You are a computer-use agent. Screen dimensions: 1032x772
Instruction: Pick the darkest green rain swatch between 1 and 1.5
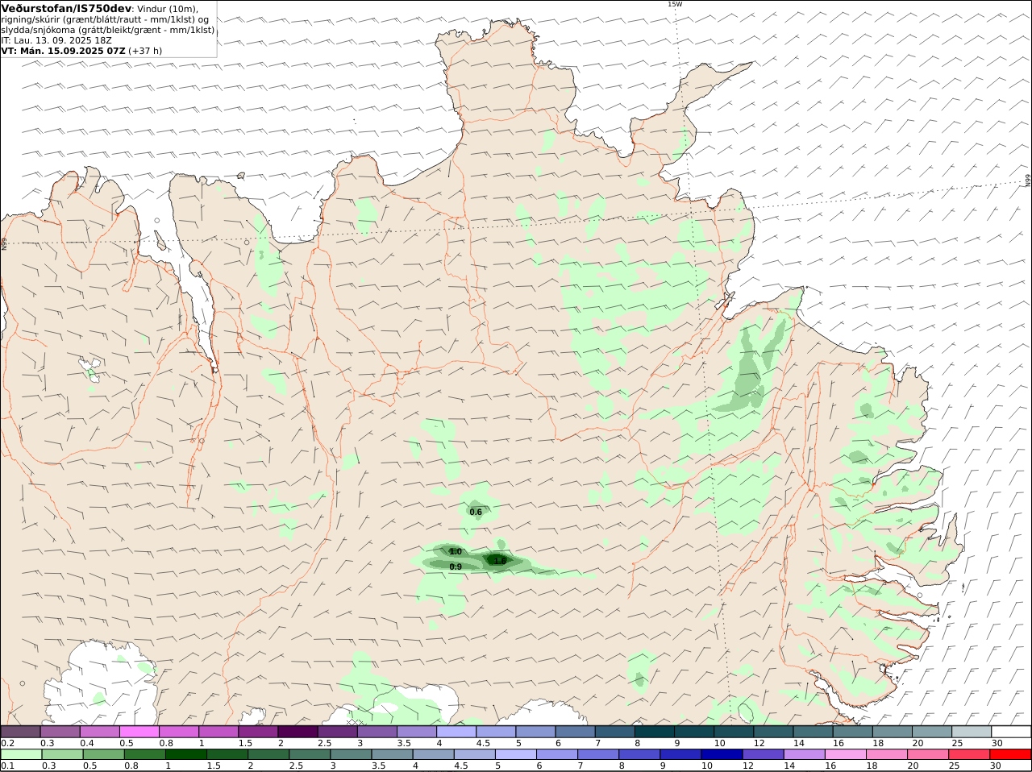pos(187,754)
